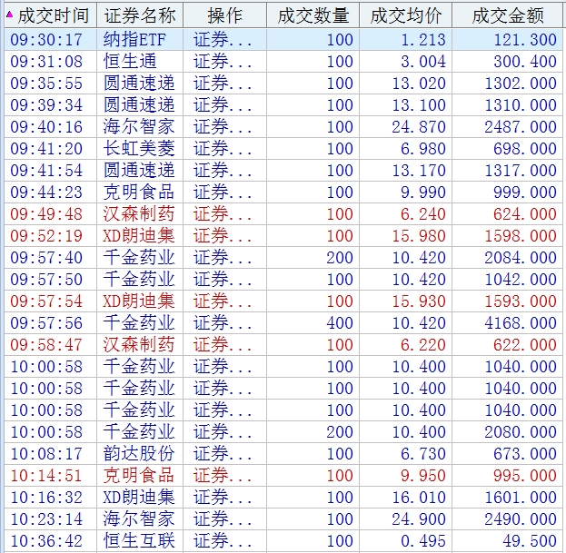Click the amount 2080.000
This screenshot has height=553, width=566.
point(521,432)
